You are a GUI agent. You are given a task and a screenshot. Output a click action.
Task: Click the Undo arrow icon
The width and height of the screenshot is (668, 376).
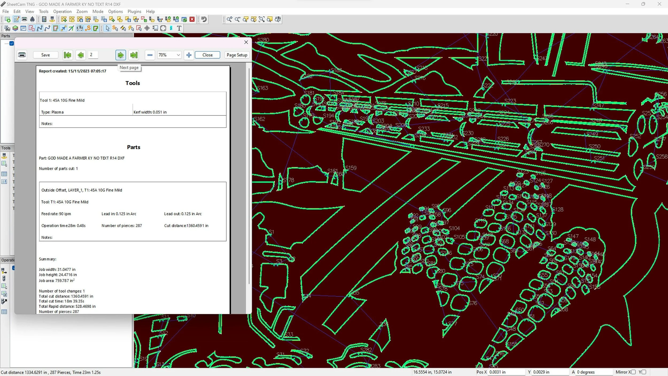[x=204, y=19]
